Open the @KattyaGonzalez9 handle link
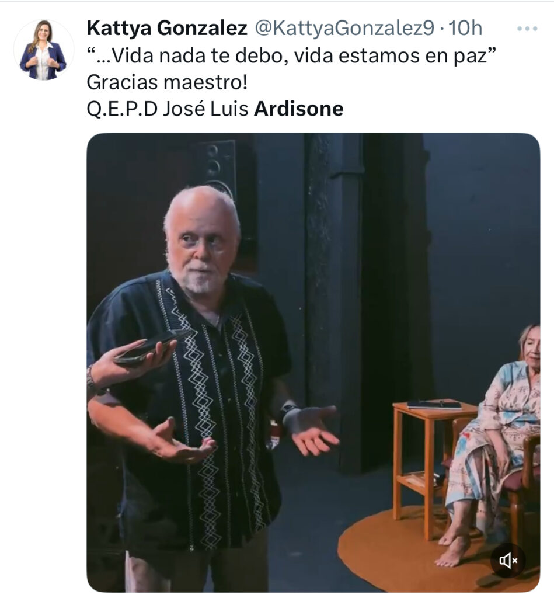The image size is (554, 598). tap(344, 28)
